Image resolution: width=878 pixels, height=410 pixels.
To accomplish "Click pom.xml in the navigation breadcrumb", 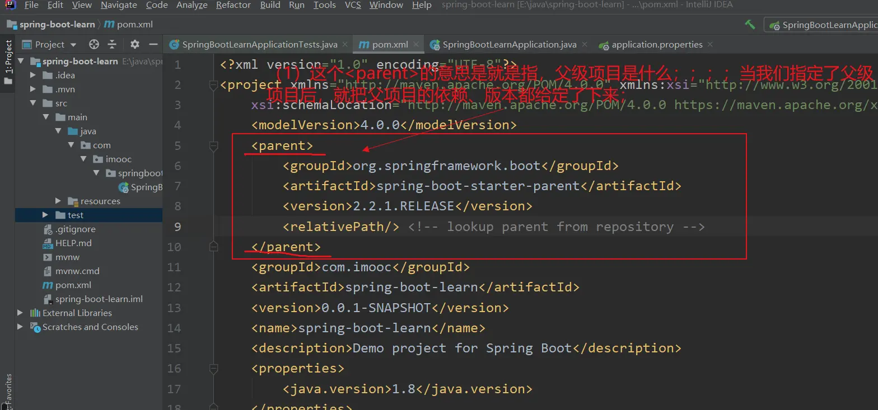I will coord(134,25).
